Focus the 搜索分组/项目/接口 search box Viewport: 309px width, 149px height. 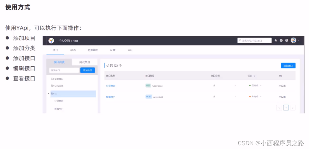coord(254,40)
